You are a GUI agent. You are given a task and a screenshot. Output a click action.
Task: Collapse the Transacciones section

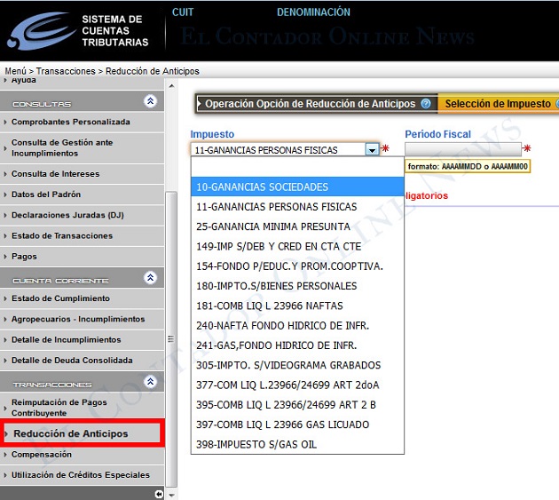150,382
